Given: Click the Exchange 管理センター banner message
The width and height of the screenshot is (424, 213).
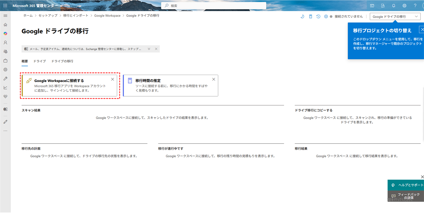Looking at the screenshot, I should pyautogui.click(x=86, y=49).
